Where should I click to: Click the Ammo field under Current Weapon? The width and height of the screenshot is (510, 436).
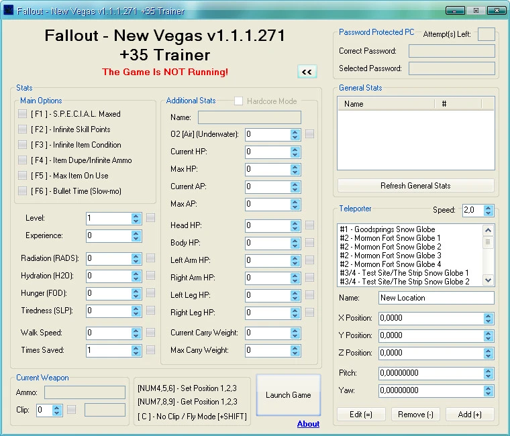[85, 392]
